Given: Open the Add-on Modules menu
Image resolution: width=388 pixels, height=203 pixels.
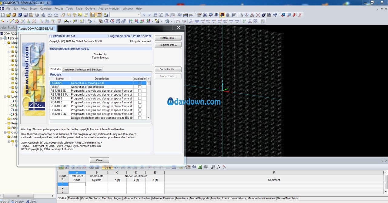Looking at the screenshot, I should pos(109,8).
